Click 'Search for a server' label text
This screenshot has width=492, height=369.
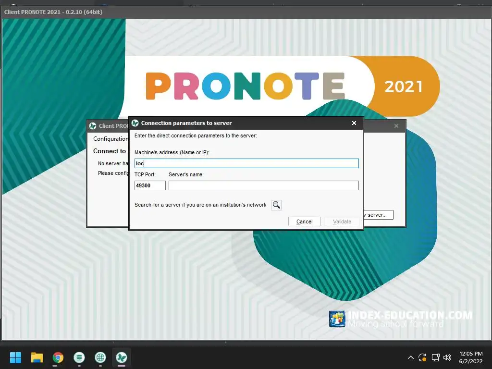pyautogui.click(x=200, y=205)
